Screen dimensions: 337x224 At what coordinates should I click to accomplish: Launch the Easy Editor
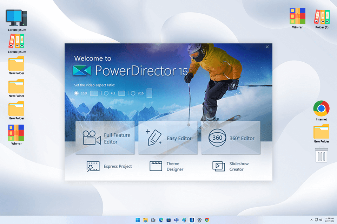[x=168, y=138]
